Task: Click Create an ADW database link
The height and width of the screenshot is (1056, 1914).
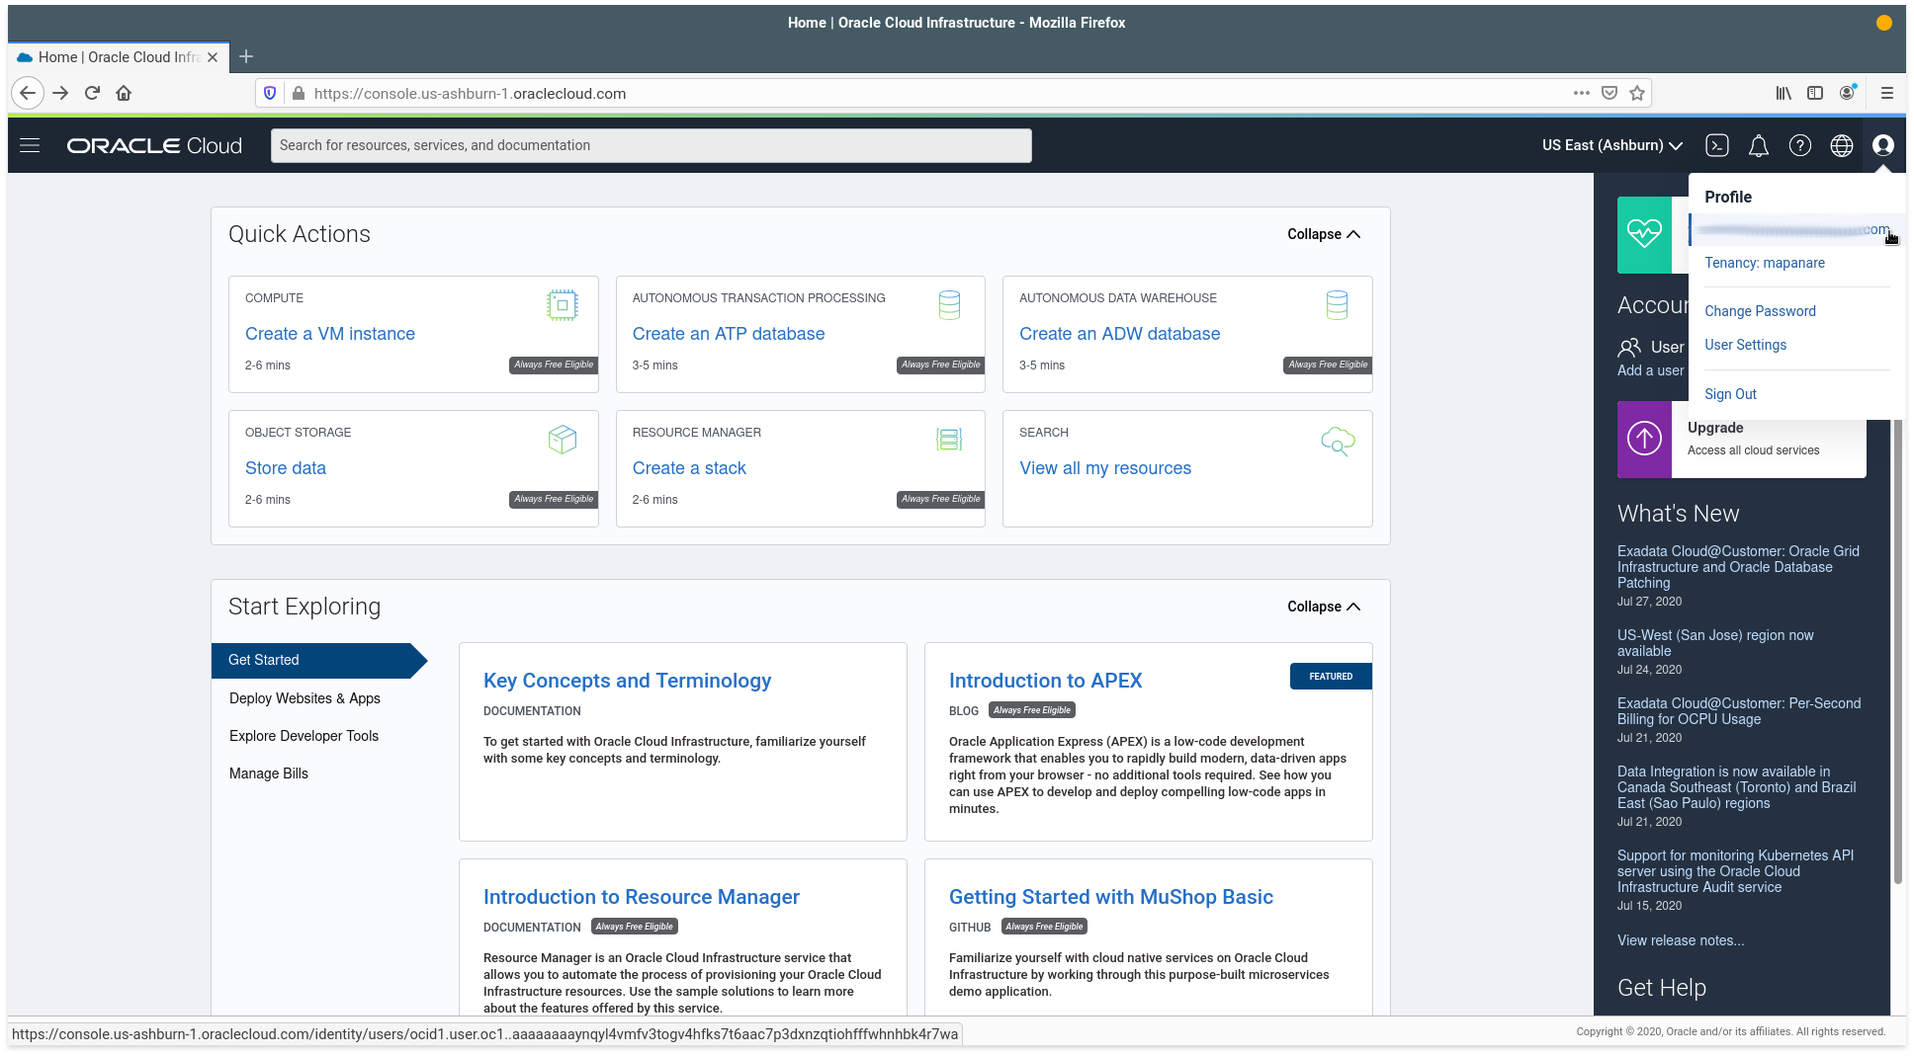Action: click(x=1119, y=334)
